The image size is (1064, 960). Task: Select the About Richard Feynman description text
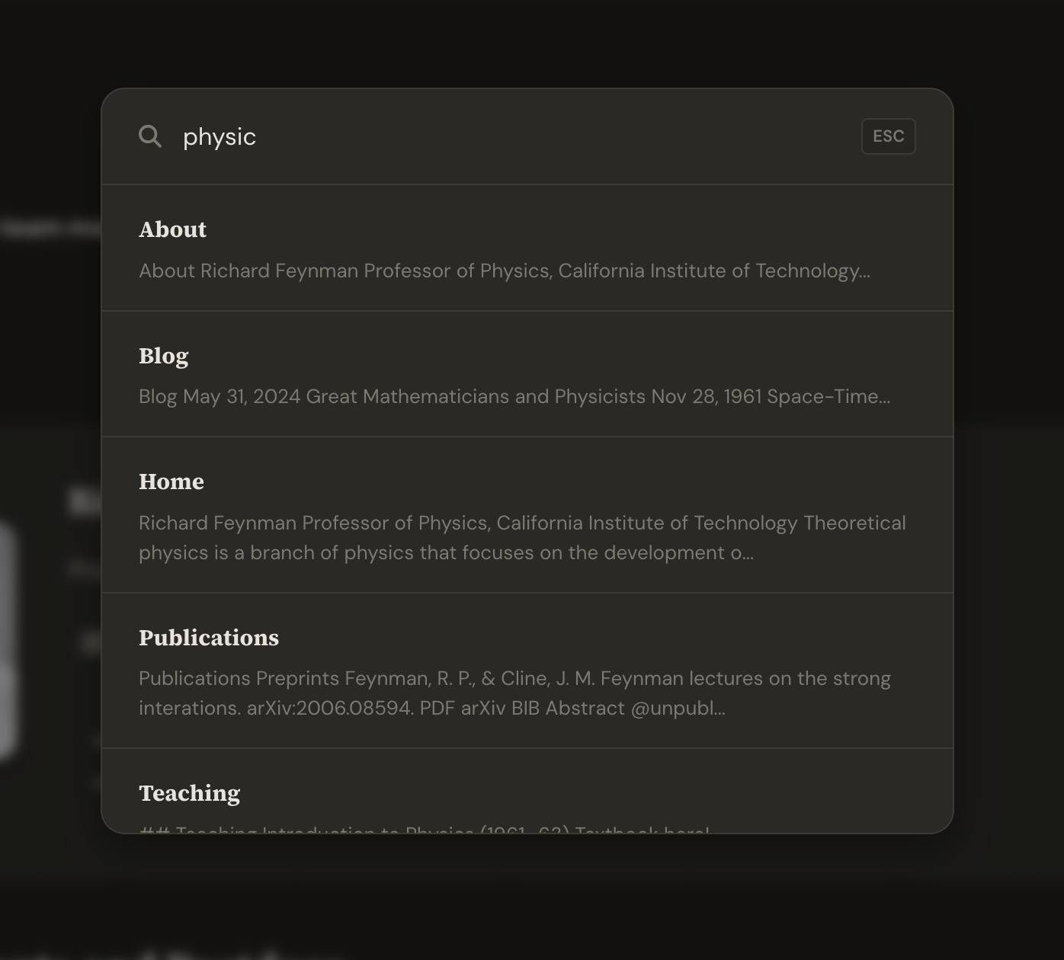(505, 270)
